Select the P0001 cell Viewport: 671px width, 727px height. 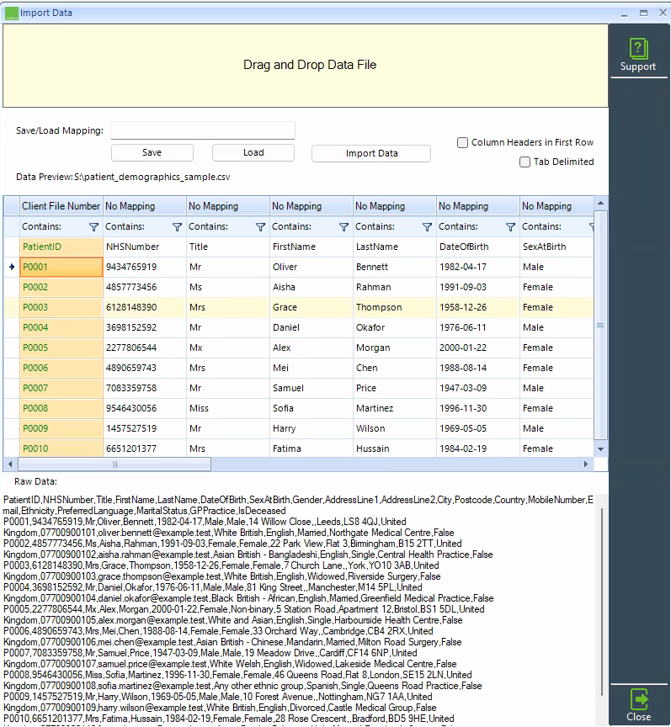[61, 267]
